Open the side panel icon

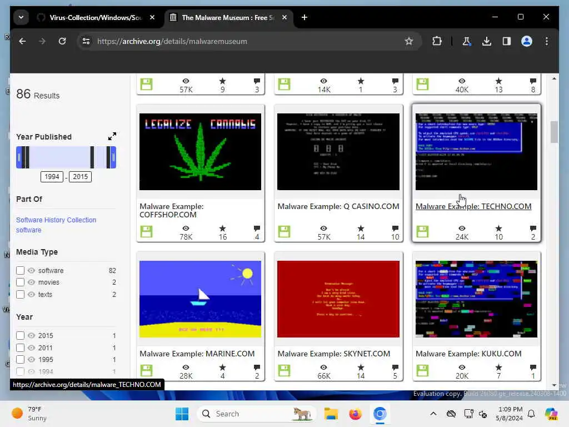[x=507, y=41]
